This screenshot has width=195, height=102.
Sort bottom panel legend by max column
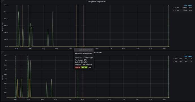coord(186,56)
